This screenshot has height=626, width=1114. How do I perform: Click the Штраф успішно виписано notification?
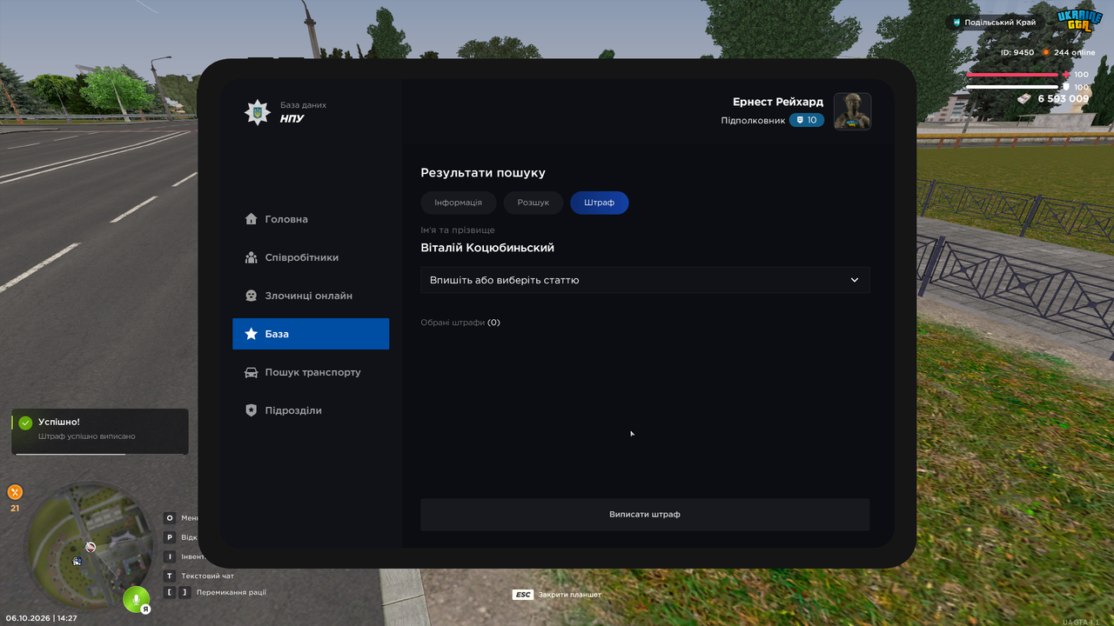click(x=100, y=431)
